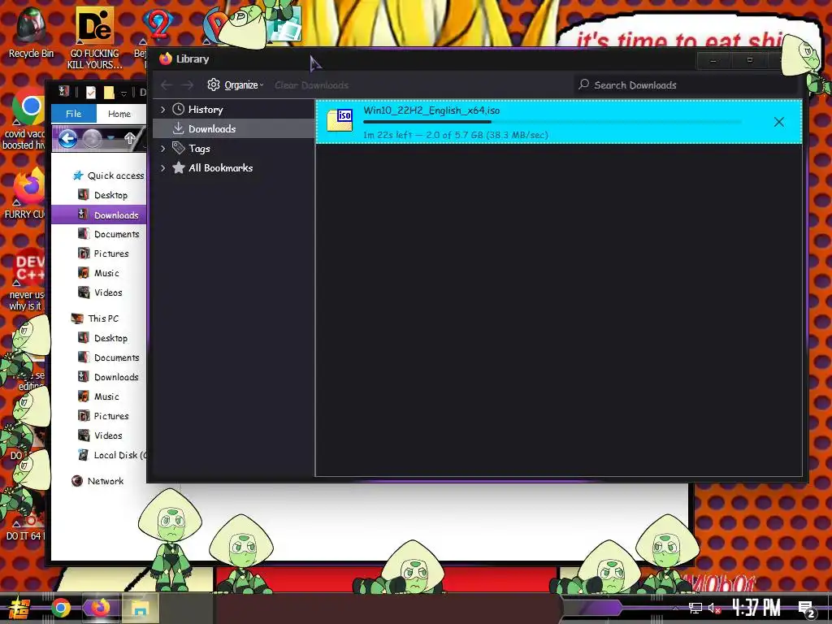Image resolution: width=832 pixels, height=624 pixels.
Task: Select Videos under Quick access
Action: pos(100,292)
